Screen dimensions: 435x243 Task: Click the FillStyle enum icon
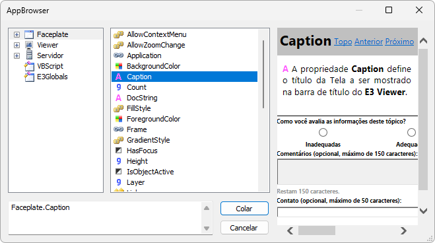coord(118,108)
